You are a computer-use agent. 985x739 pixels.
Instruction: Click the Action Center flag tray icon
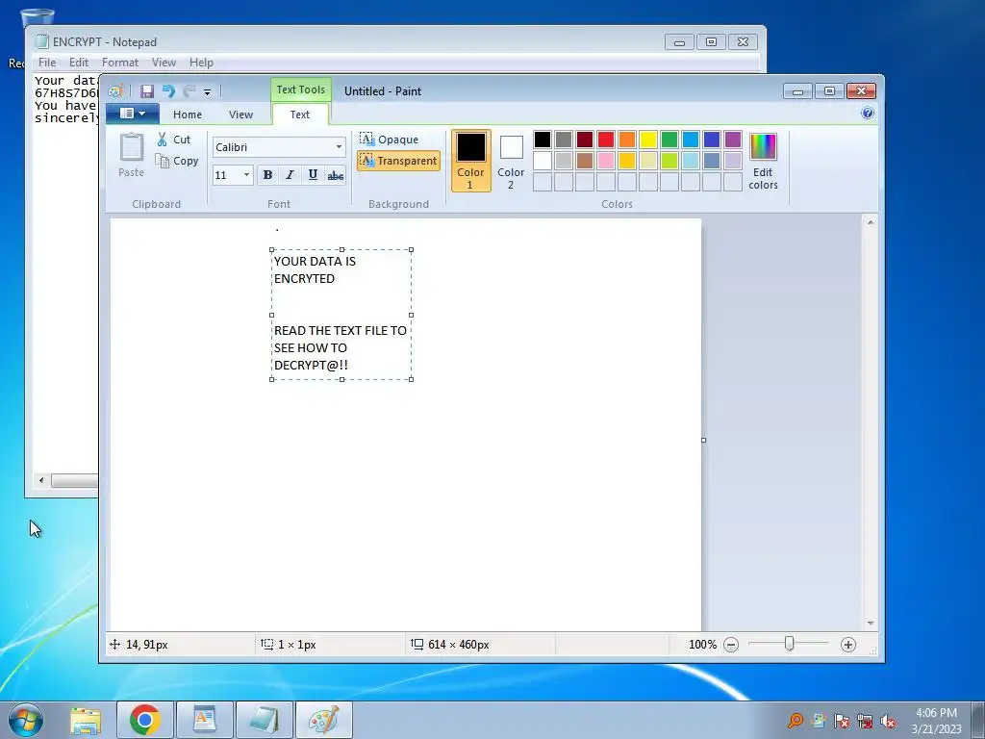[841, 721]
